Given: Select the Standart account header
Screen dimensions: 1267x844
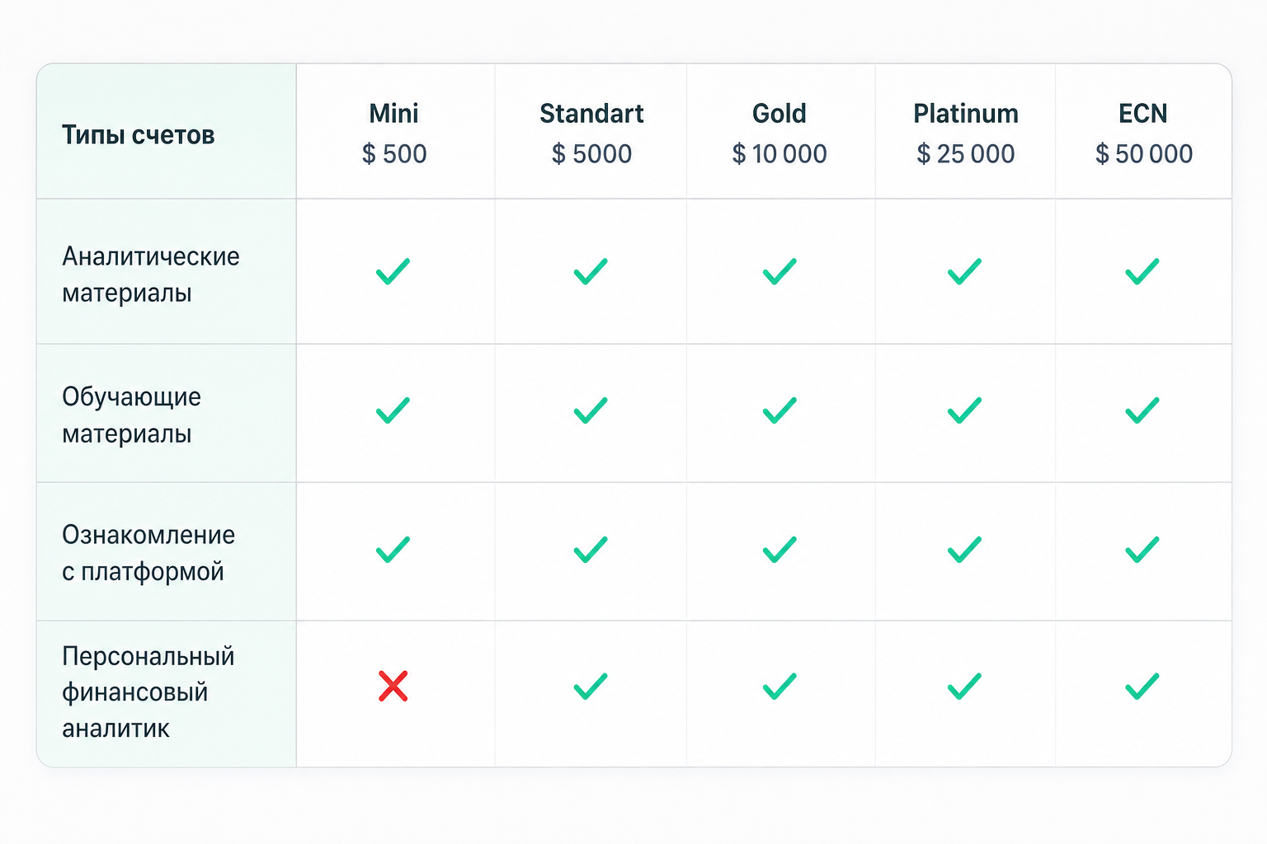Looking at the screenshot, I should click(591, 133).
